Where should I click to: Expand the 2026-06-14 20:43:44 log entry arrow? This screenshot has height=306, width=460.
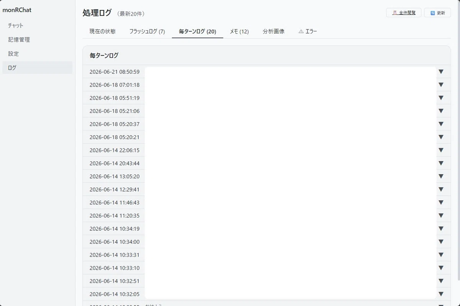pos(441,163)
